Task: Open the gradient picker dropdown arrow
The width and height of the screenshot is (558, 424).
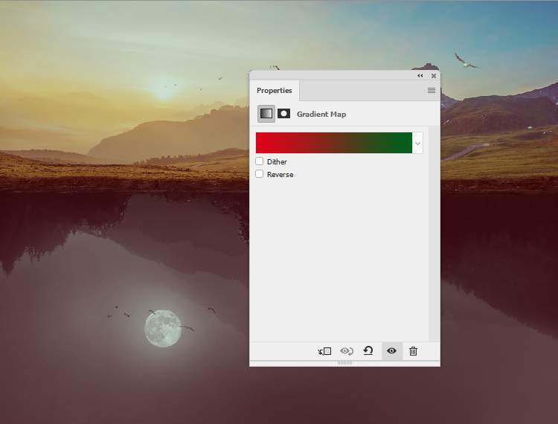Action: click(x=417, y=143)
